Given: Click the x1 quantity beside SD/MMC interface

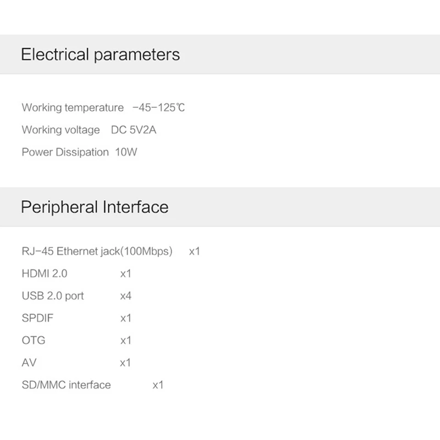Looking at the screenshot, I should coord(158,385).
